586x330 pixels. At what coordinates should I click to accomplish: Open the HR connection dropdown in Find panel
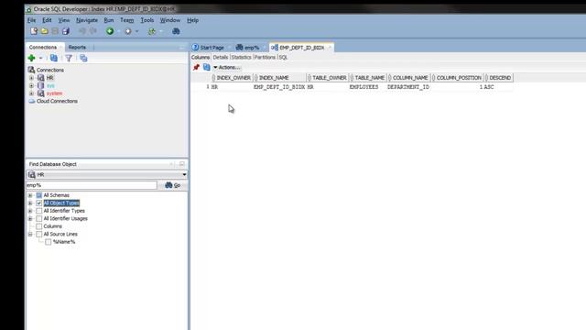pyautogui.click(x=184, y=175)
